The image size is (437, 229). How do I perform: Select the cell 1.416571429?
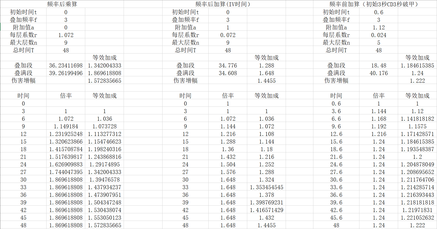(267, 210)
